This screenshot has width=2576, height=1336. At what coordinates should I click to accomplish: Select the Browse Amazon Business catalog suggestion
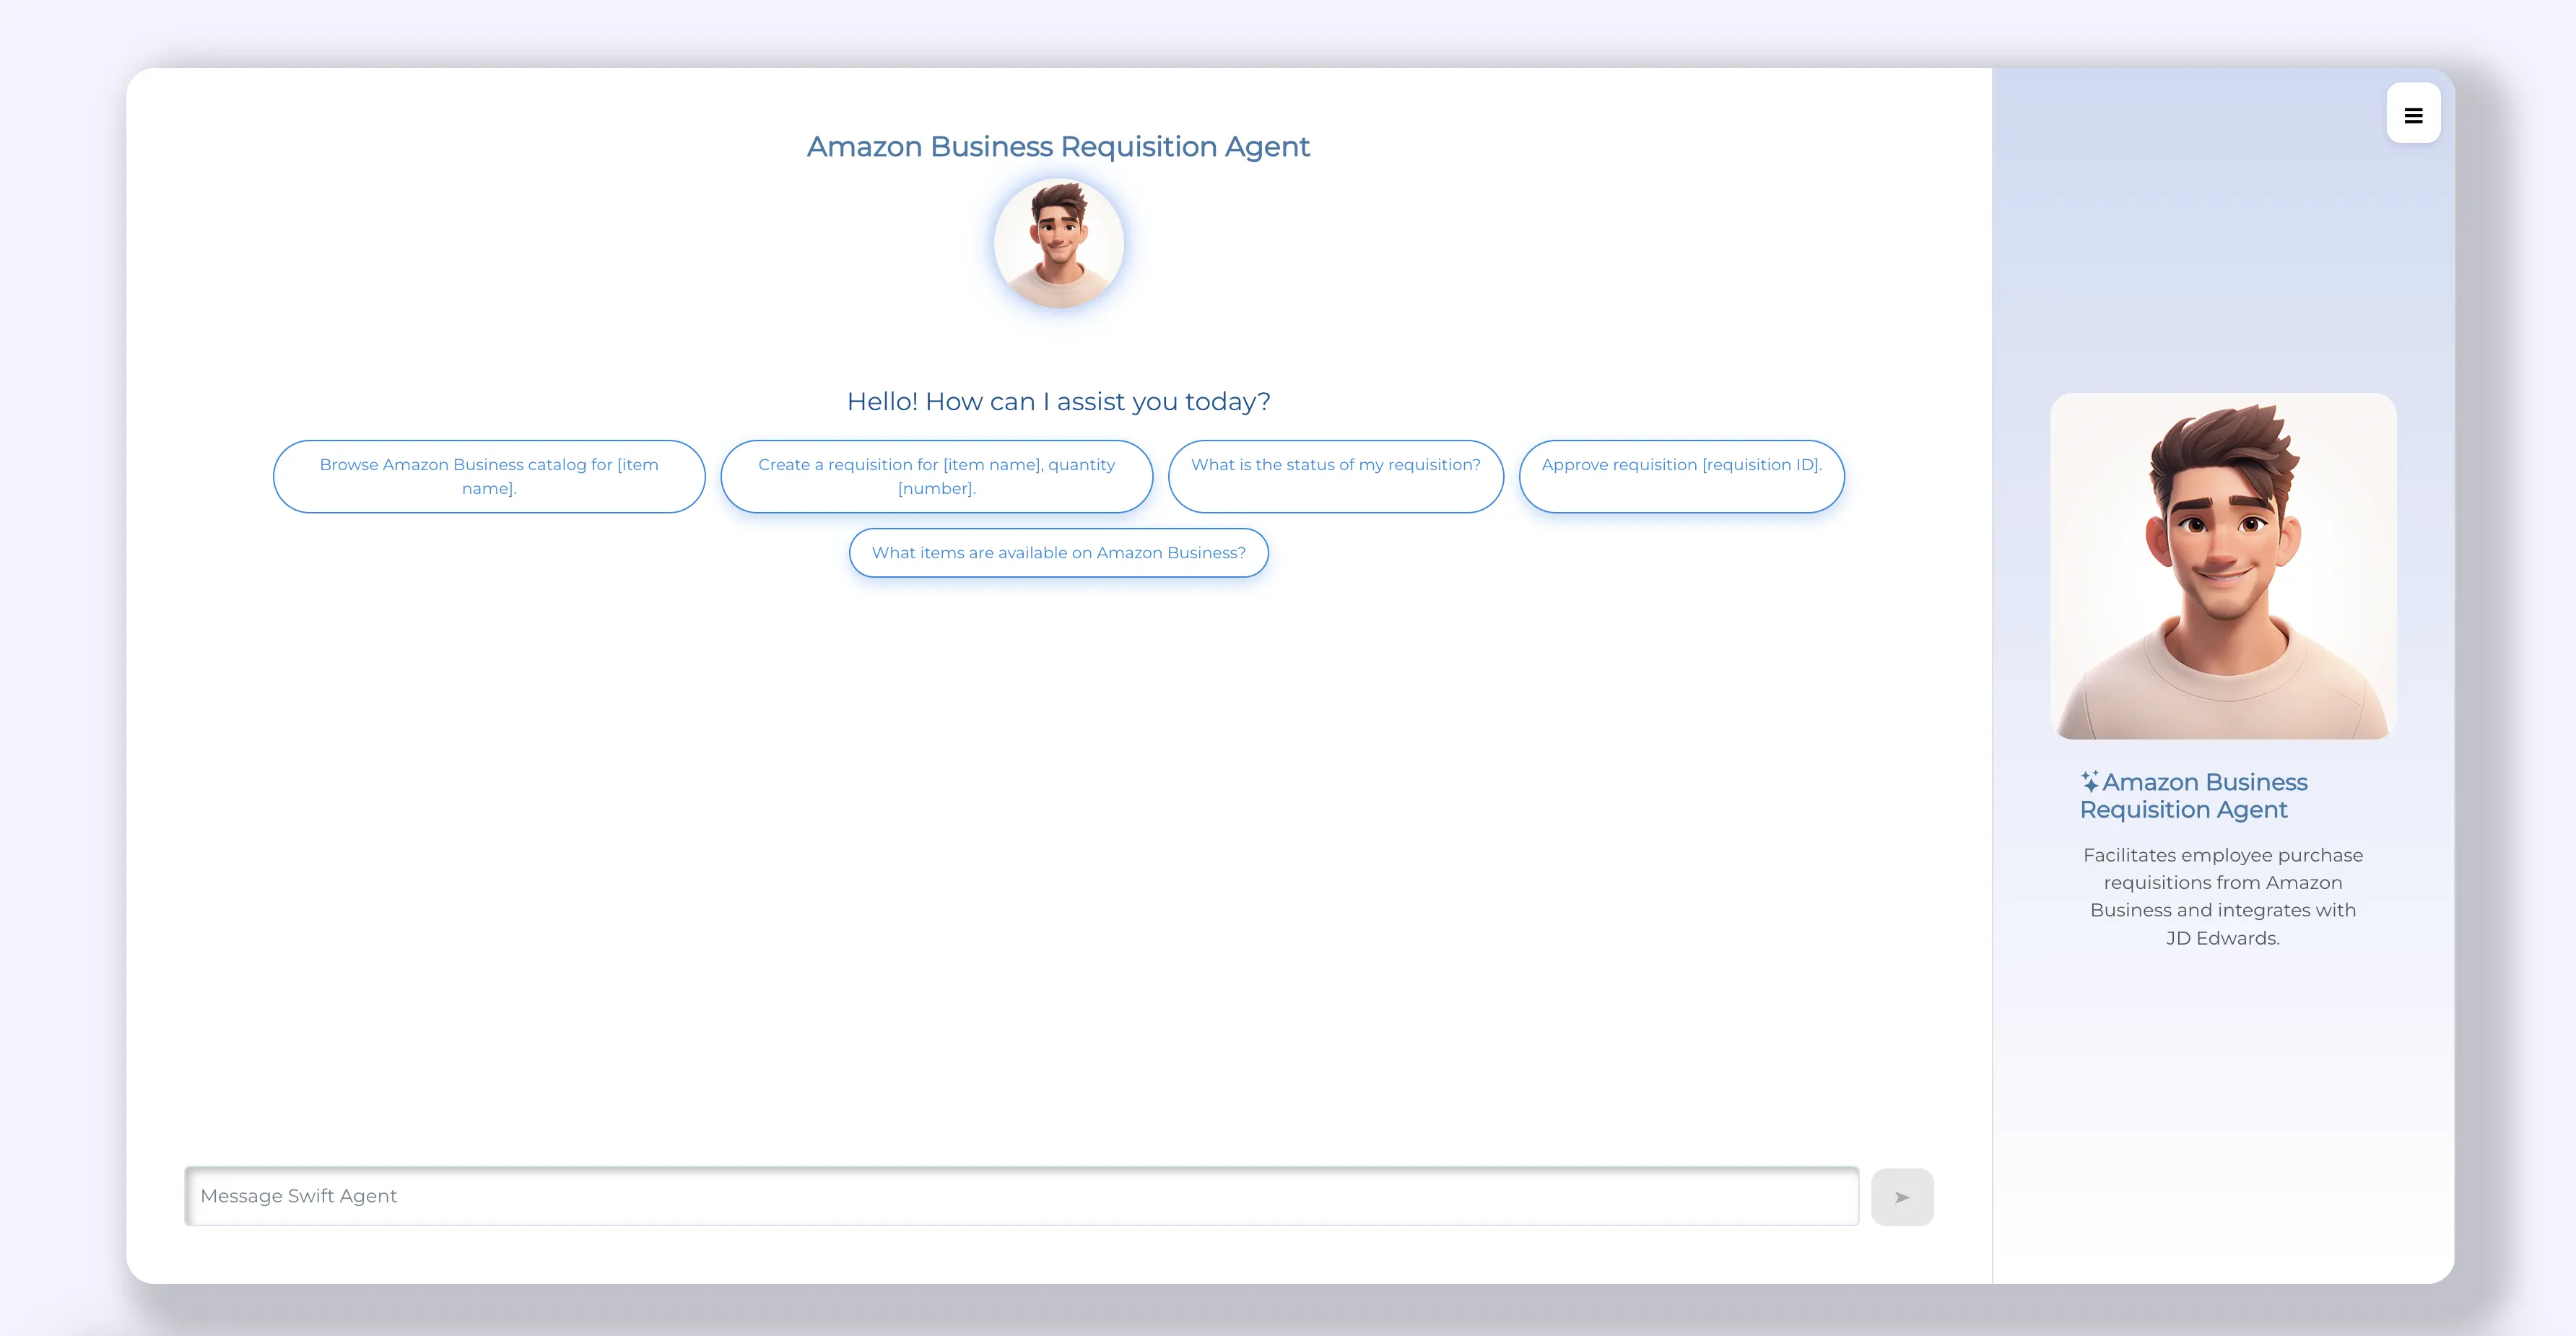click(x=488, y=476)
